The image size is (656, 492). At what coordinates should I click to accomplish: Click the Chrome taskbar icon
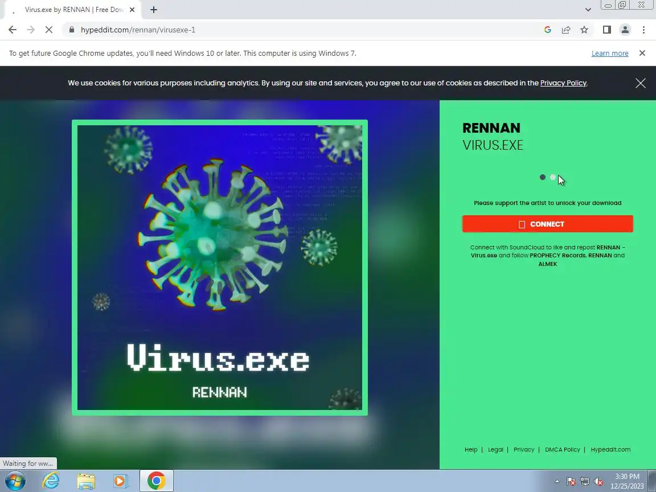pos(156,481)
